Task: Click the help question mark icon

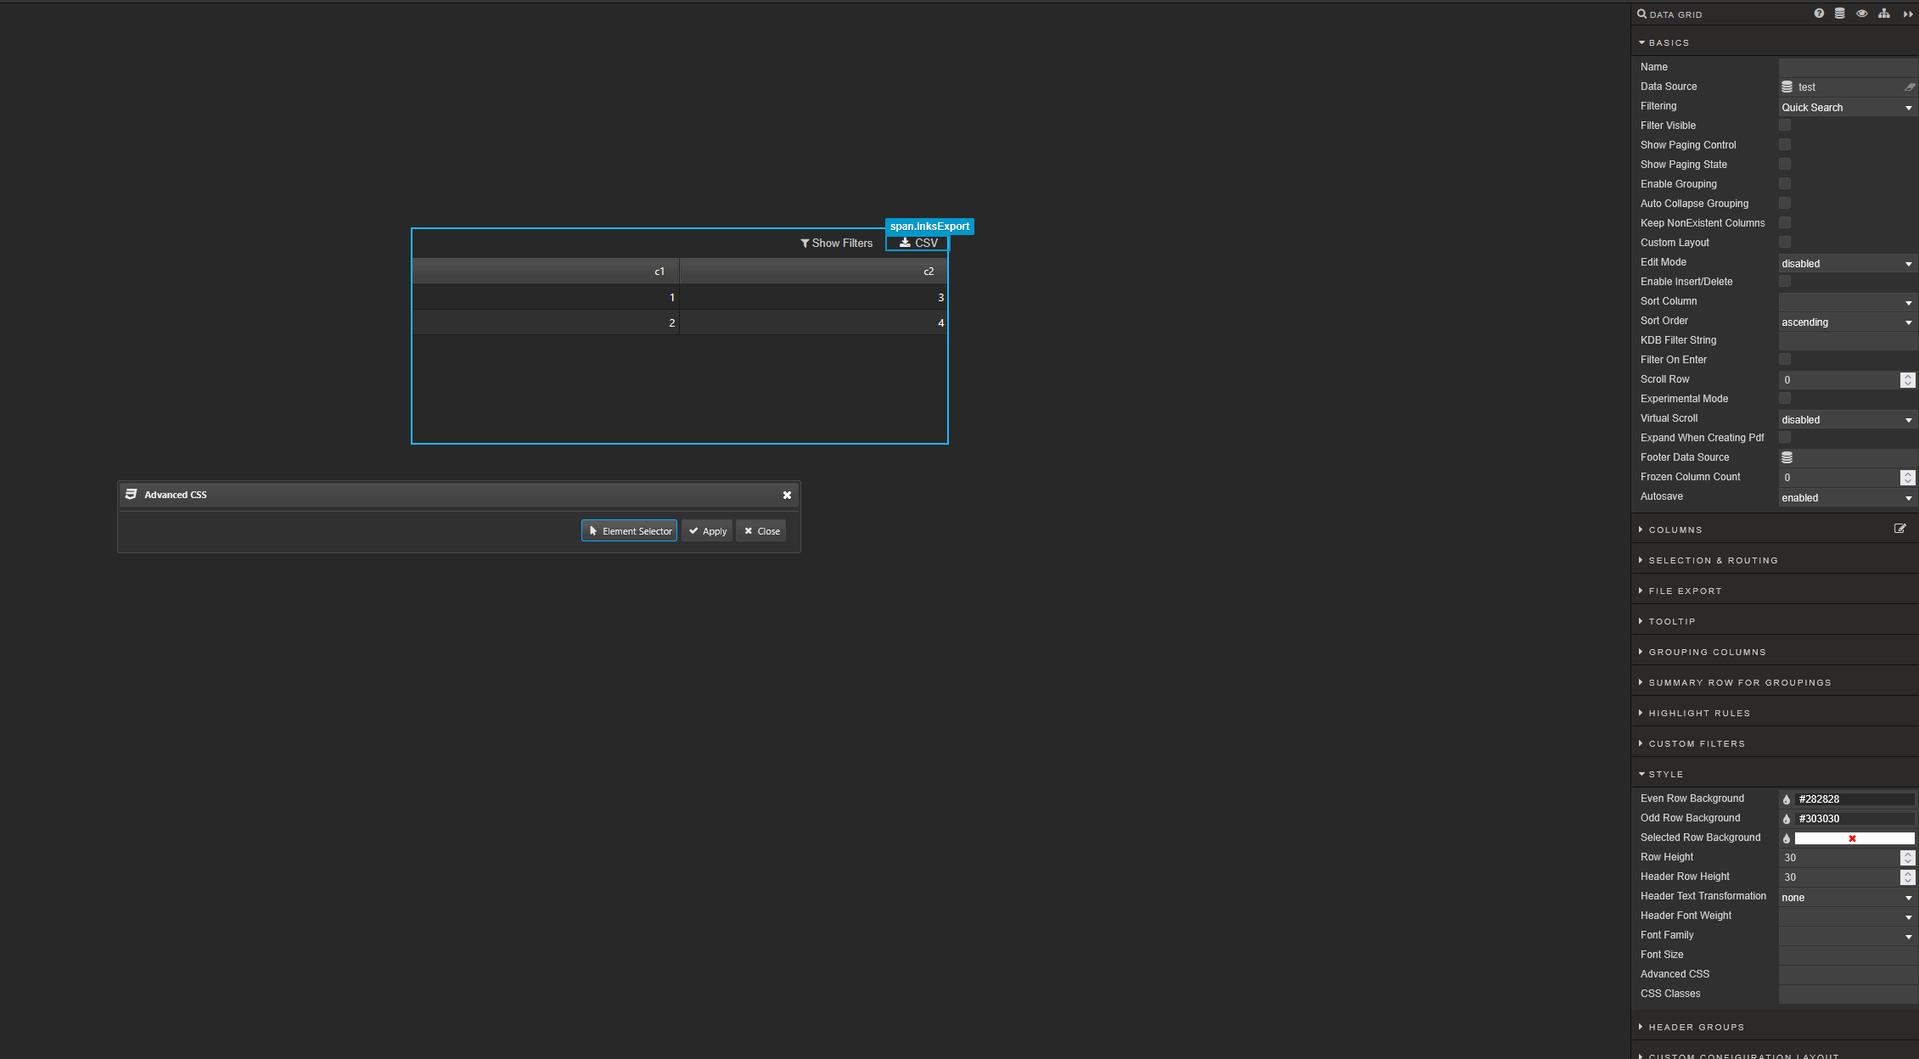Action: point(1819,14)
